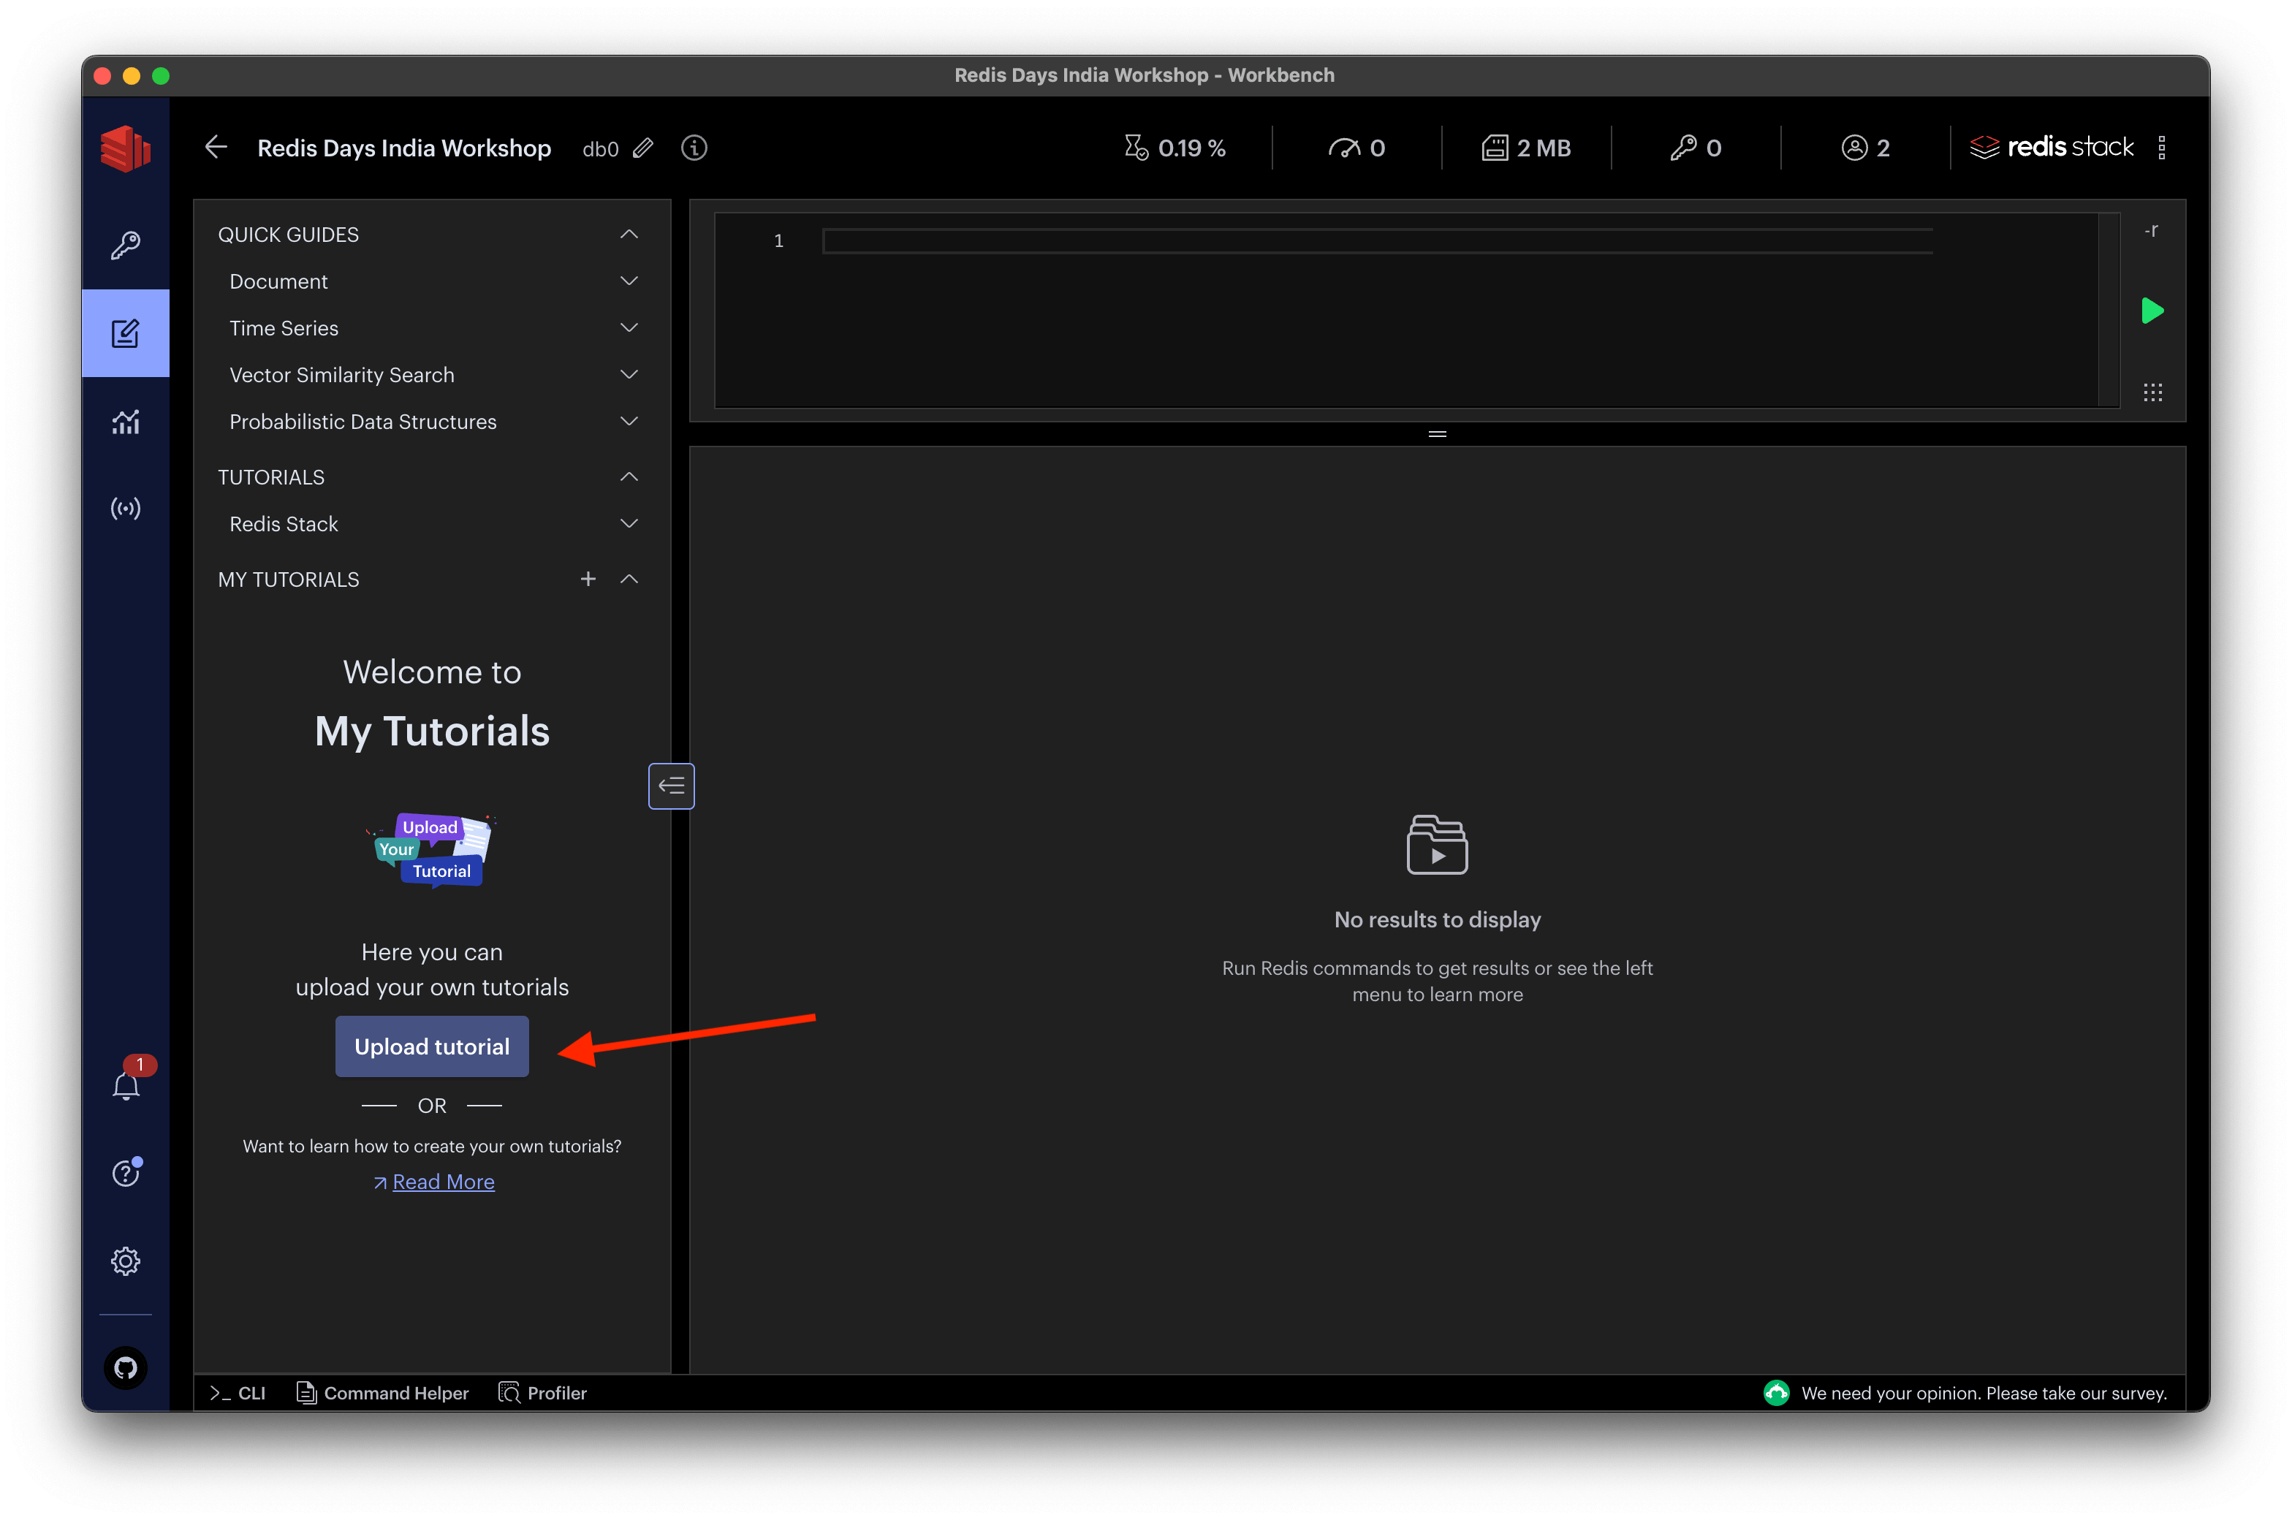Image resolution: width=2292 pixels, height=1520 pixels.
Task: Open the help center question icon
Action: [x=125, y=1173]
